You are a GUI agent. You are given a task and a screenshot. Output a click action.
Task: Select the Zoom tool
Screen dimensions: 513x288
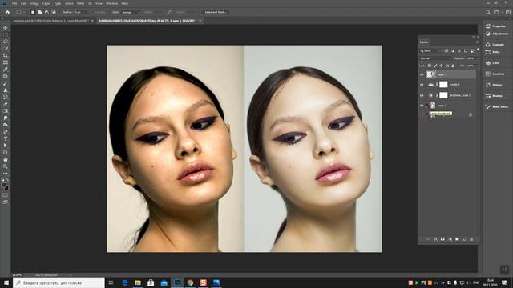[x=6, y=166]
